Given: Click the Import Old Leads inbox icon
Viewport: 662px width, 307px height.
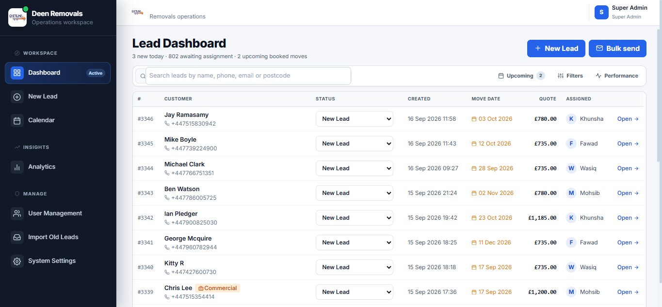Looking at the screenshot, I should pos(17,237).
